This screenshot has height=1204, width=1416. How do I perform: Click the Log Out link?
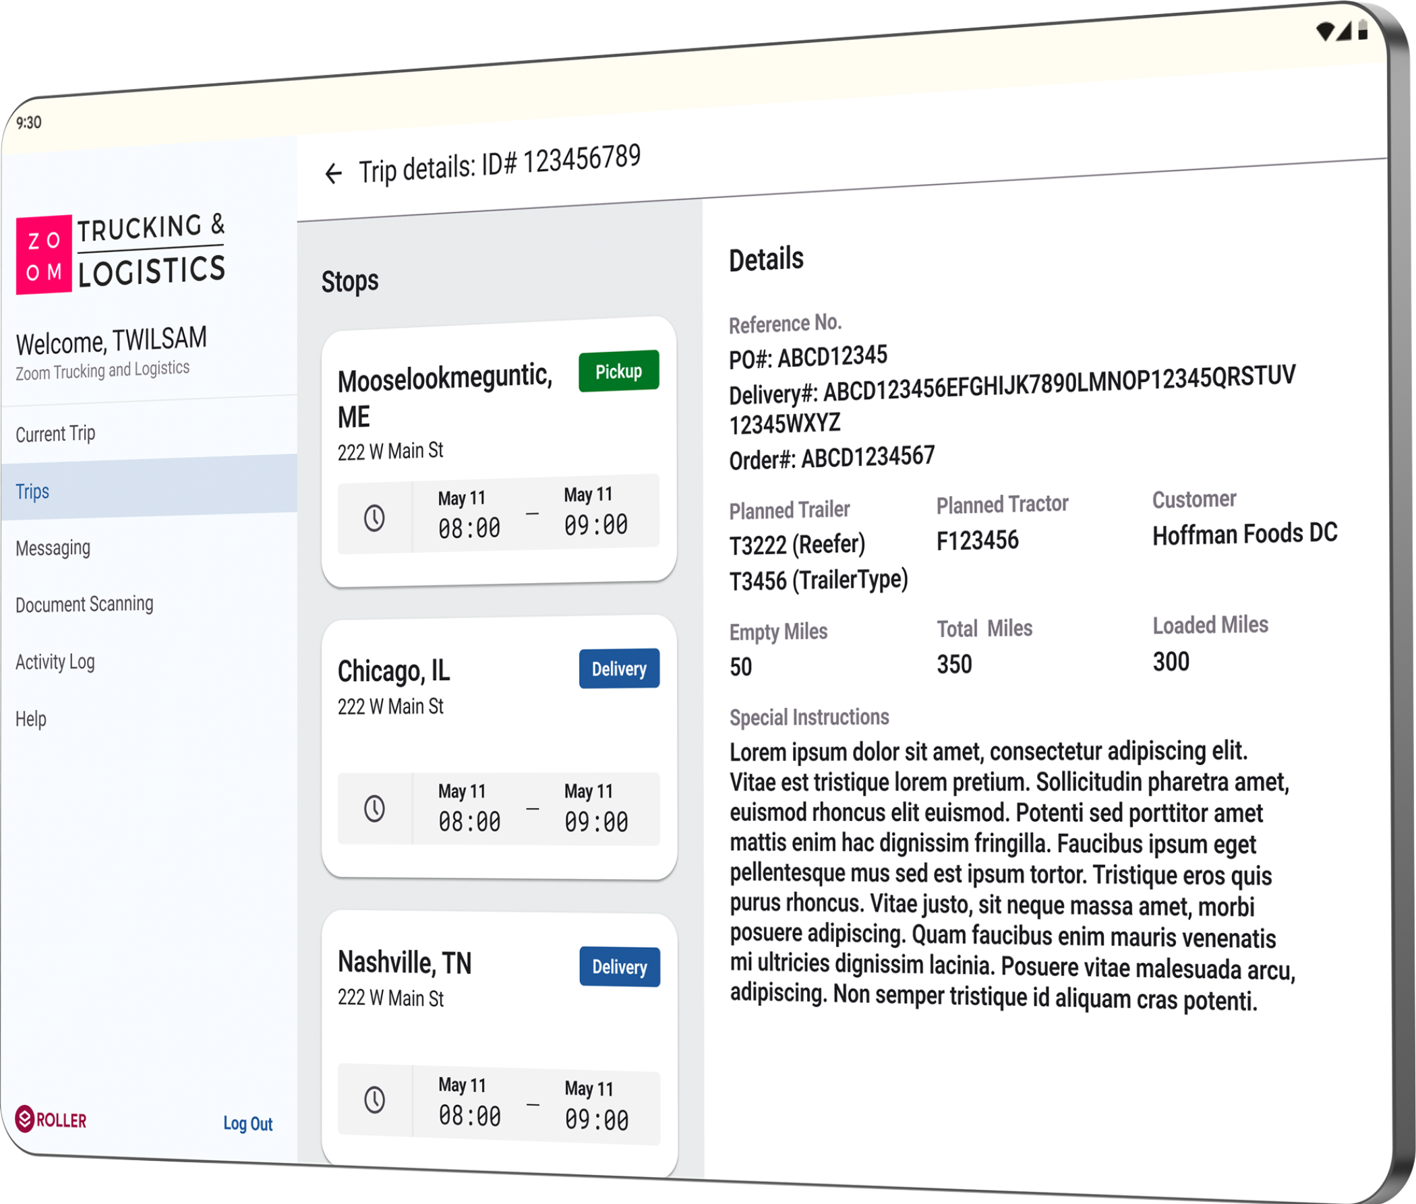[248, 1124]
